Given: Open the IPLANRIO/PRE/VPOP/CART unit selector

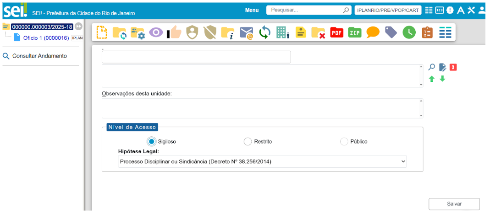Looking at the screenshot, I should [387, 10].
